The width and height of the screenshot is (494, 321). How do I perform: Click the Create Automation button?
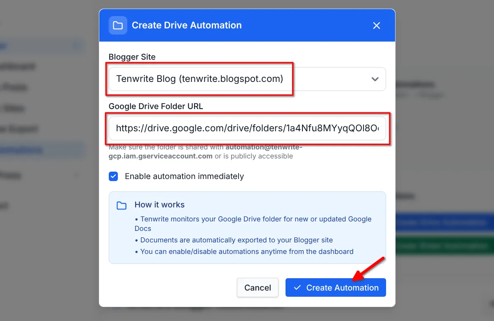[x=335, y=287]
